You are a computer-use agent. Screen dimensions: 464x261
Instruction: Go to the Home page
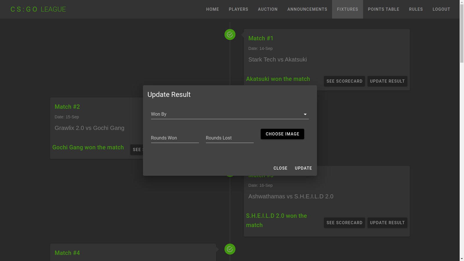213,9
